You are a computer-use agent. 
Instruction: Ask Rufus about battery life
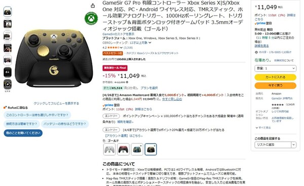click(64, 124)
